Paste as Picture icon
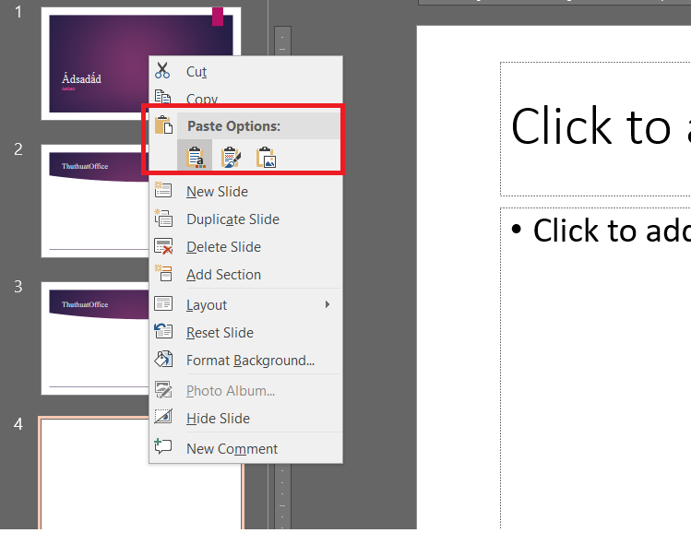Image resolution: width=691 pixels, height=533 pixels. coord(266,158)
